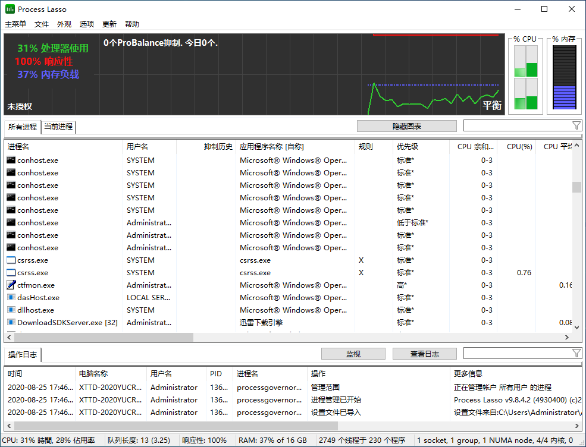Click the 监视 button
This screenshot has height=447, width=586.
pos(353,354)
